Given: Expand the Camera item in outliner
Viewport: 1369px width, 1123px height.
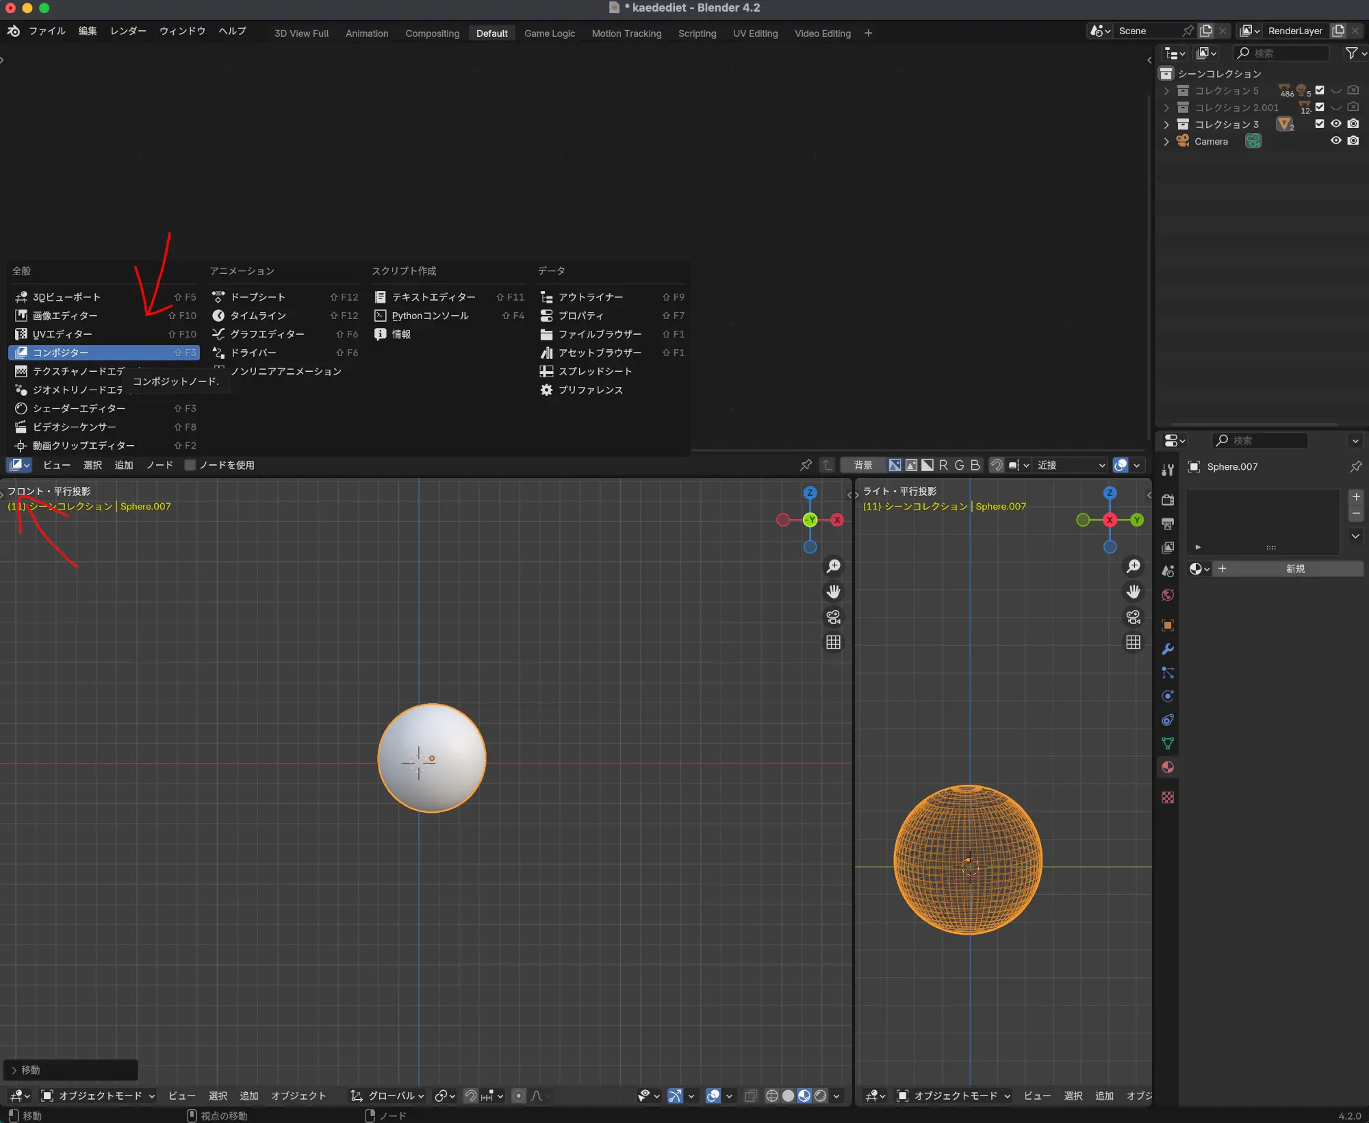Looking at the screenshot, I should 1166,141.
